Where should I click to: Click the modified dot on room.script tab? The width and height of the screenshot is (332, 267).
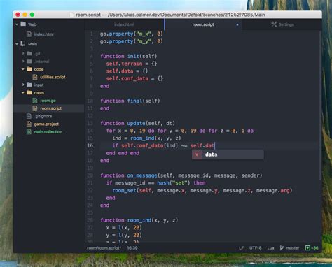[x=237, y=24]
